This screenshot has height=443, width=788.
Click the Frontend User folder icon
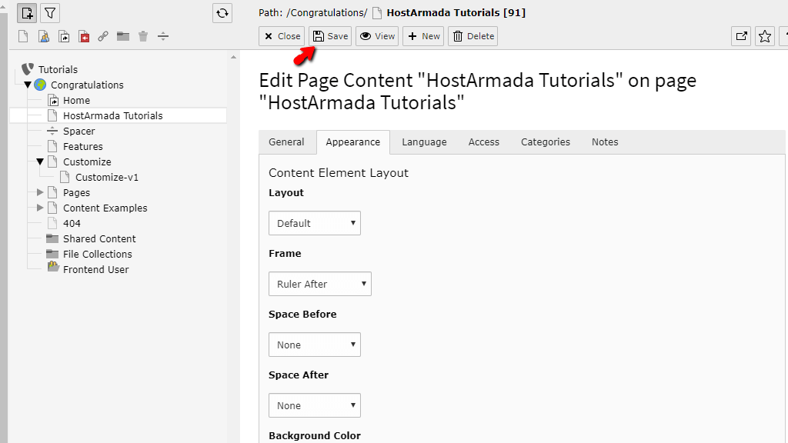53,267
